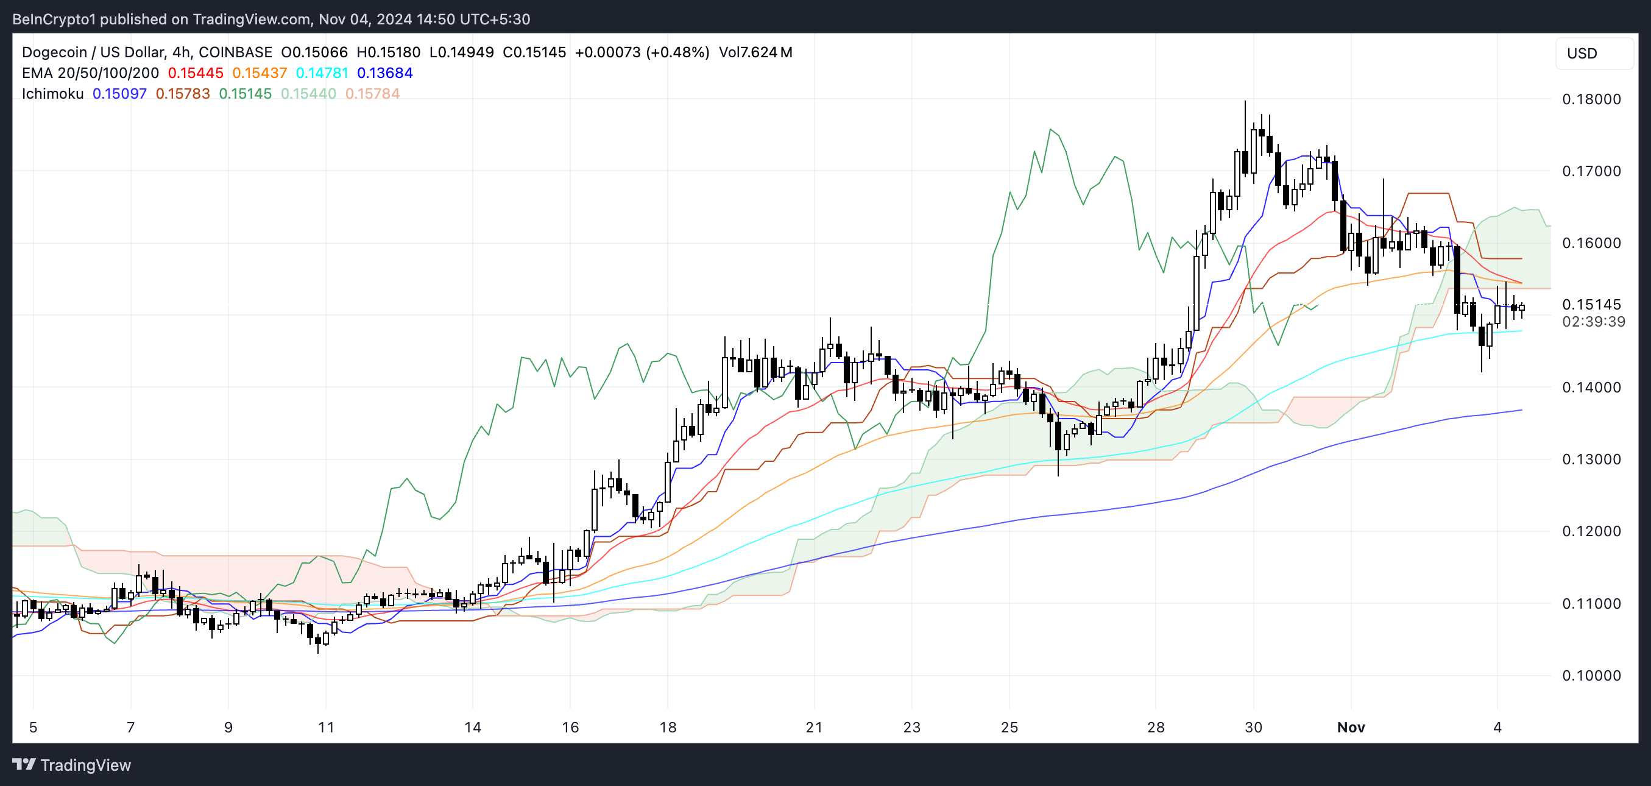Click the Nov date label on the time axis
The image size is (1651, 786).
tap(1351, 727)
